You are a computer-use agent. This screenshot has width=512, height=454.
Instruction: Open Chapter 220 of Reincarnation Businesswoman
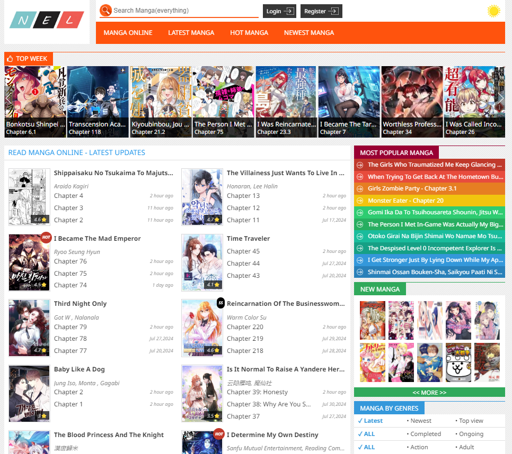click(x=245, y=327)
